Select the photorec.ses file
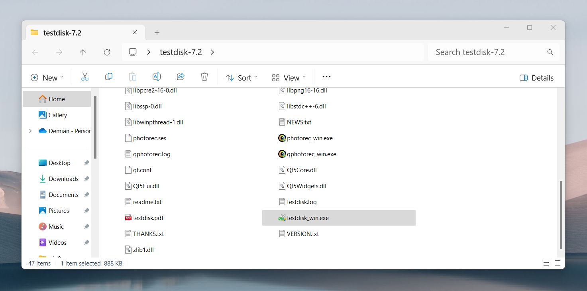Image resolution: width=587 pixels, height=291 pixels. (145, 138)
